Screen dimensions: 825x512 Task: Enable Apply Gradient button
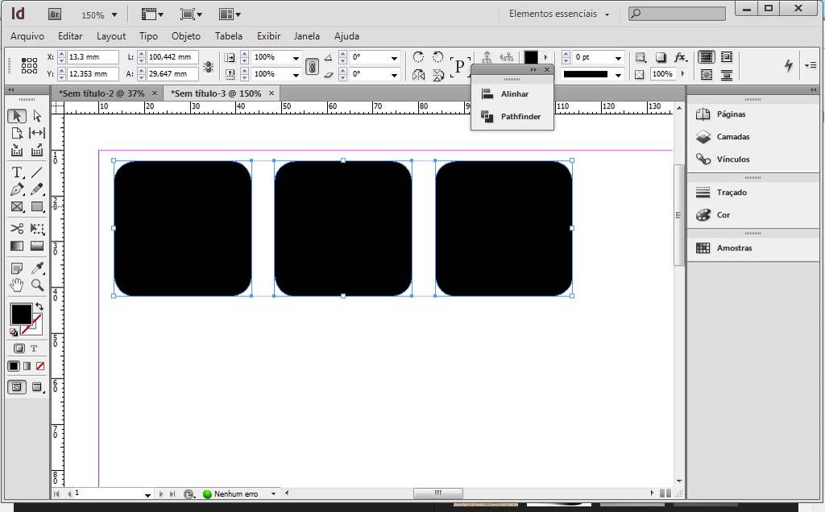[x=27, y=365]
